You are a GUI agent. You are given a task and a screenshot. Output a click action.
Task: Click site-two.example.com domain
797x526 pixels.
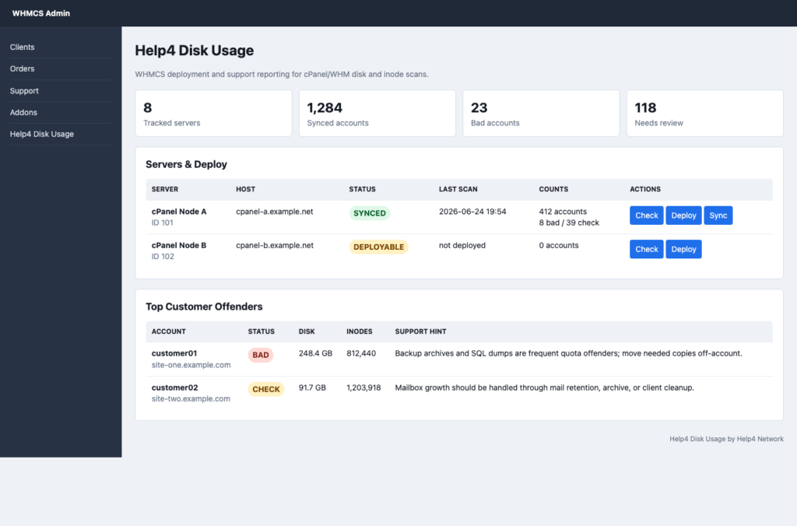point(191,399)
